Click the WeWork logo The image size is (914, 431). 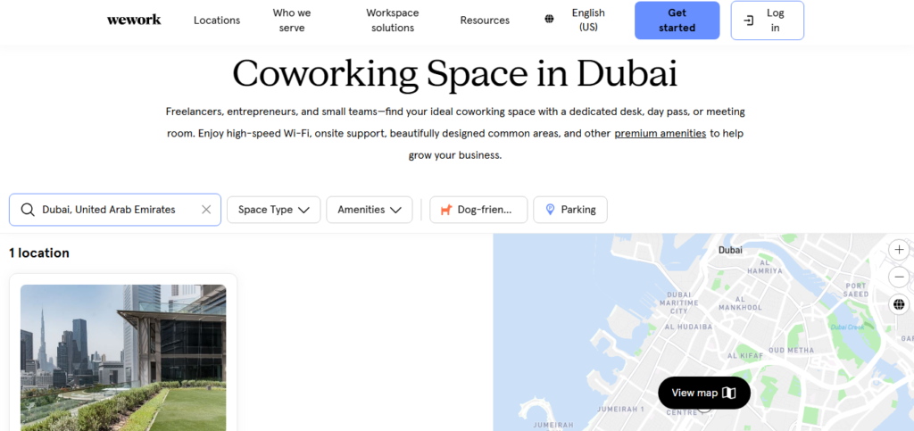point(134,20)
